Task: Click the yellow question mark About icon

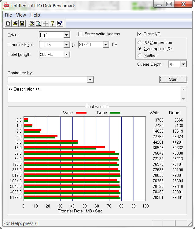Action: click(x=53, y=23)
